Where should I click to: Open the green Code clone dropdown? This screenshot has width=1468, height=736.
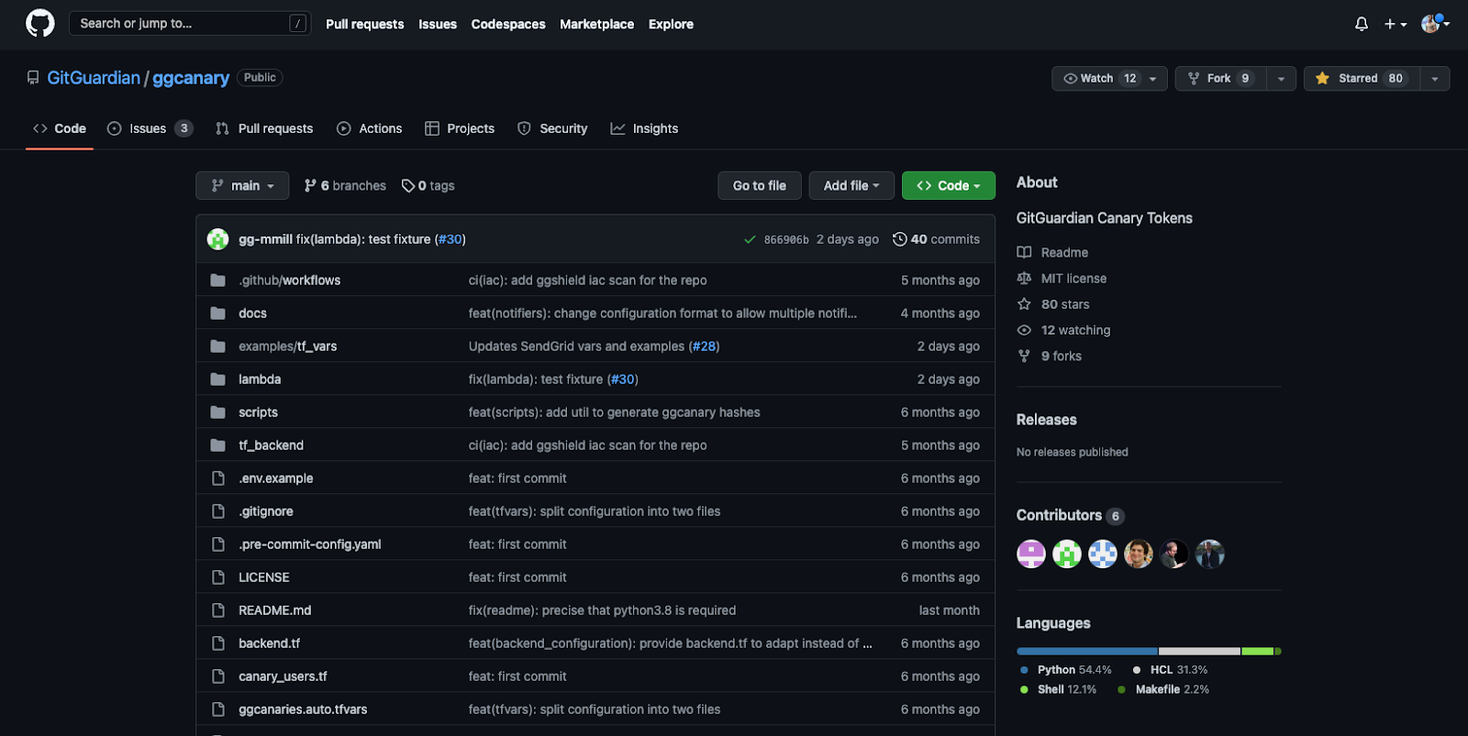click(x=949, y=186)
